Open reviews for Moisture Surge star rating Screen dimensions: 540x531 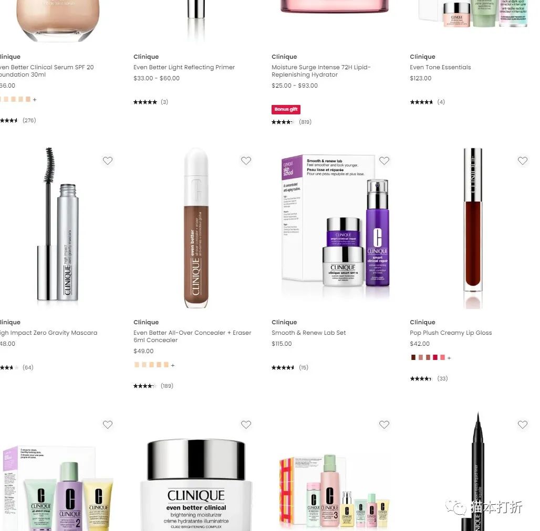point(282,122)
